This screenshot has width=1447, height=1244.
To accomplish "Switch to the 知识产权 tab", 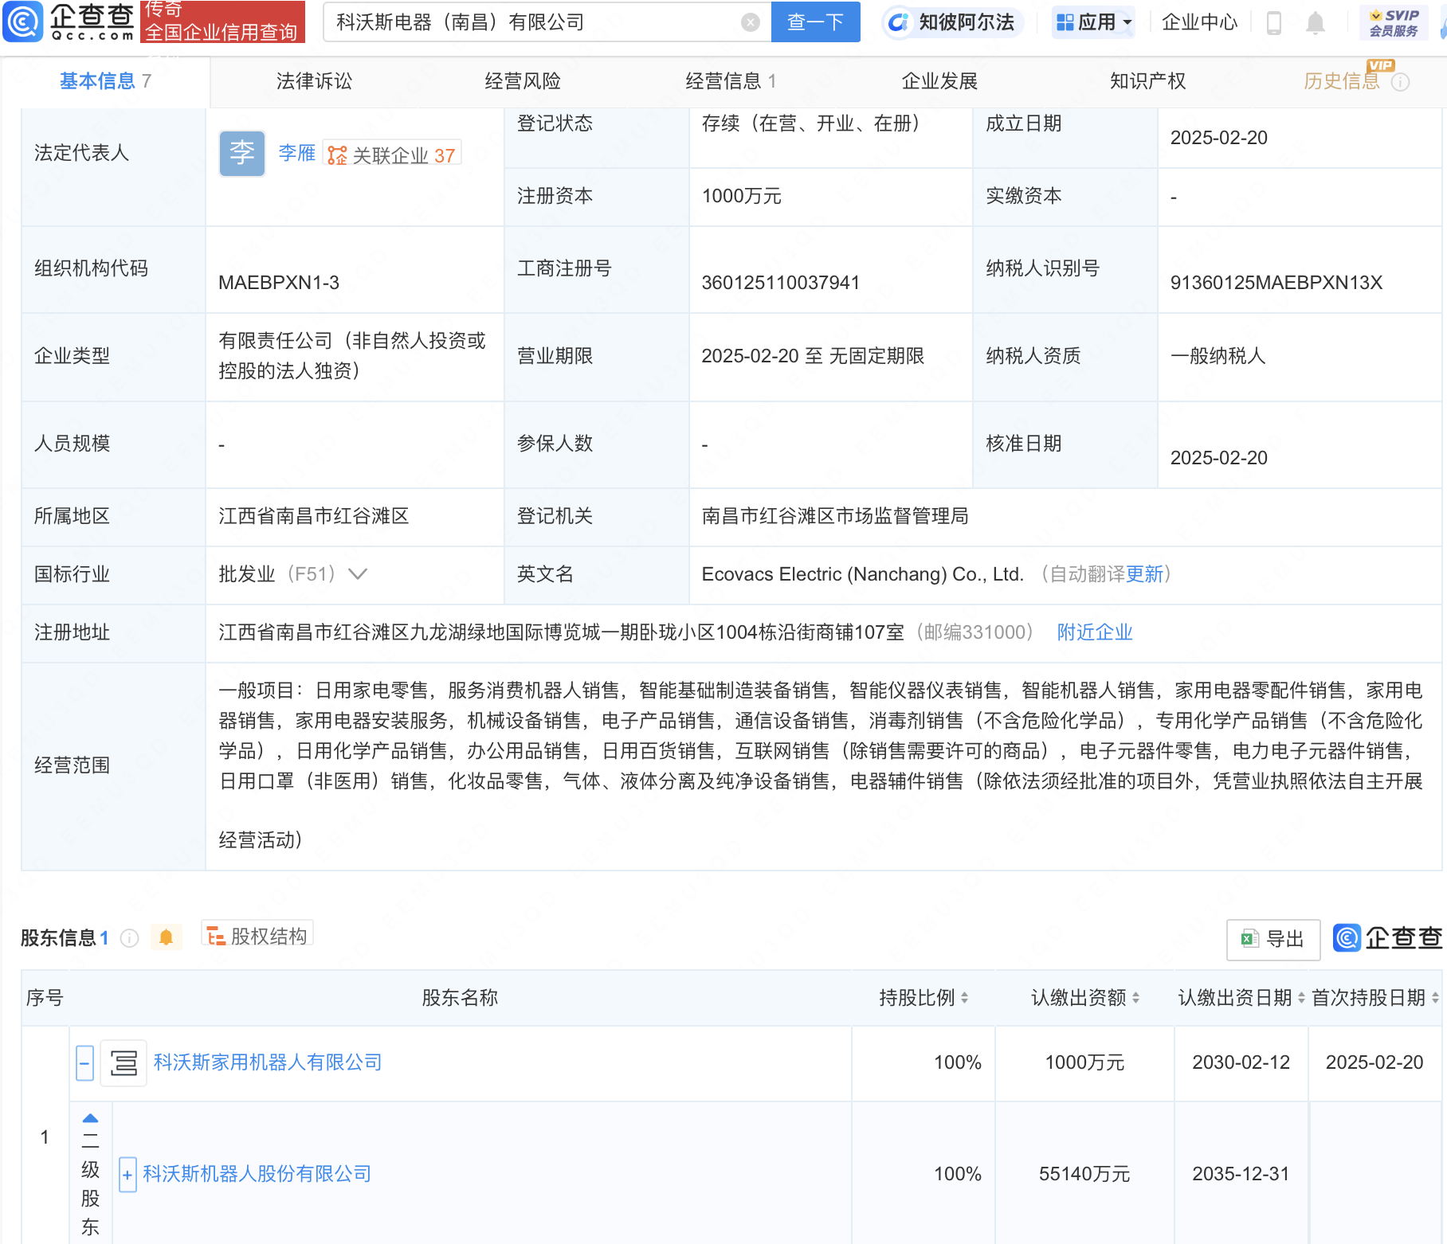I will (1147, 80).
